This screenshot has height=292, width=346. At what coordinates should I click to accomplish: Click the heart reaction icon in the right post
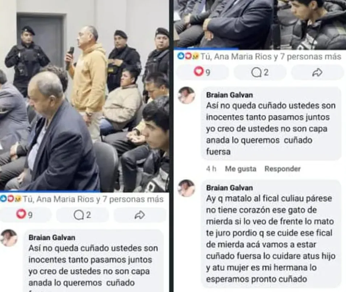coord(199,71)
